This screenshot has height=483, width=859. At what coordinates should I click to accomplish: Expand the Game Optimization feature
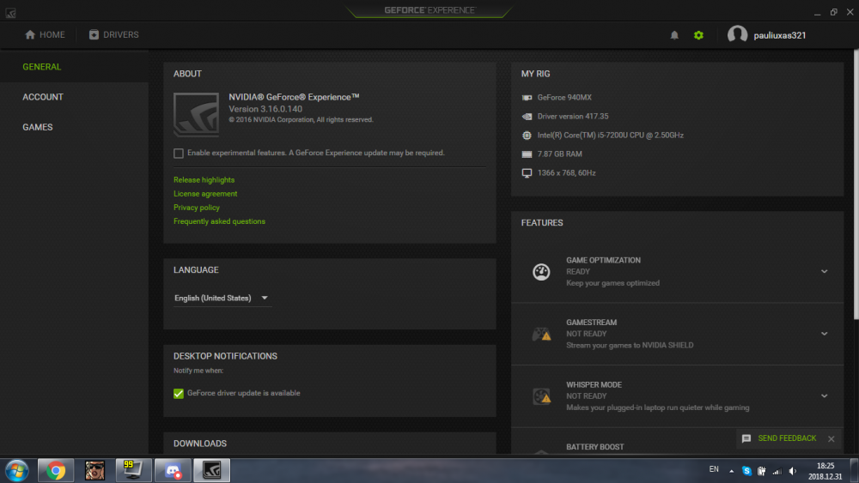click(824, 271)
